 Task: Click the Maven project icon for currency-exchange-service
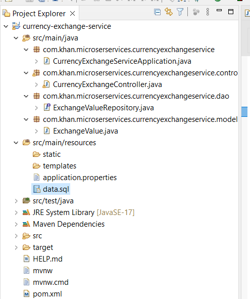[x=16, y=26]
